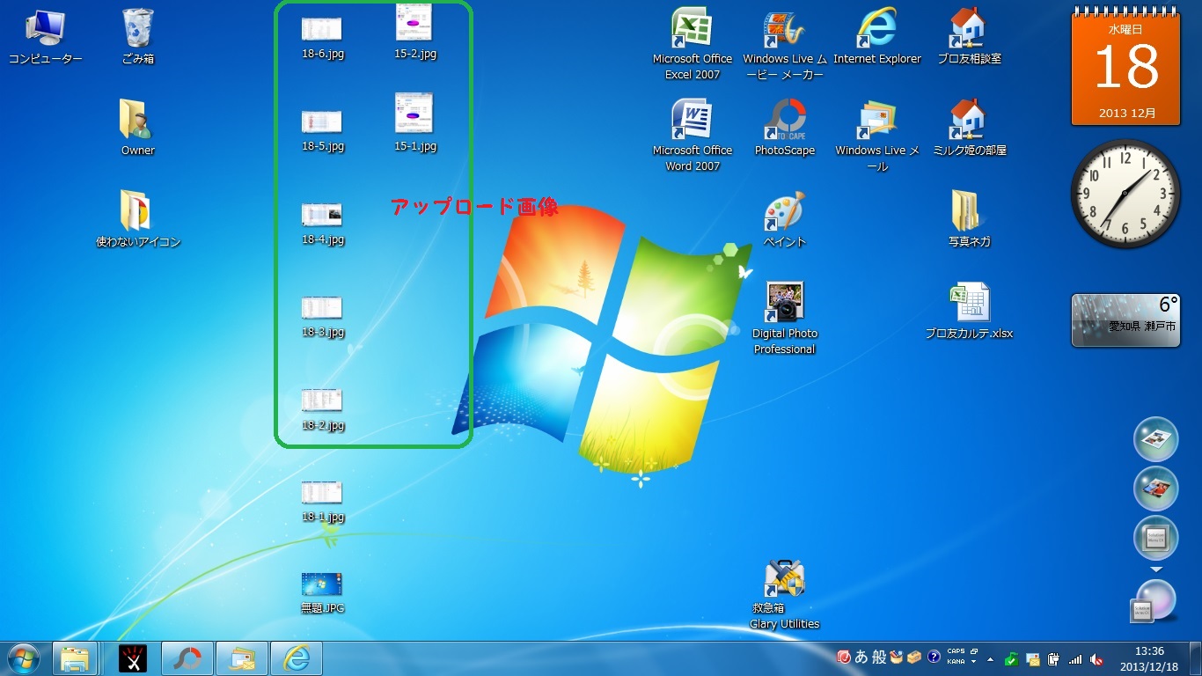Switch to Windows Live Mail in taskbar

pos(241,658)
